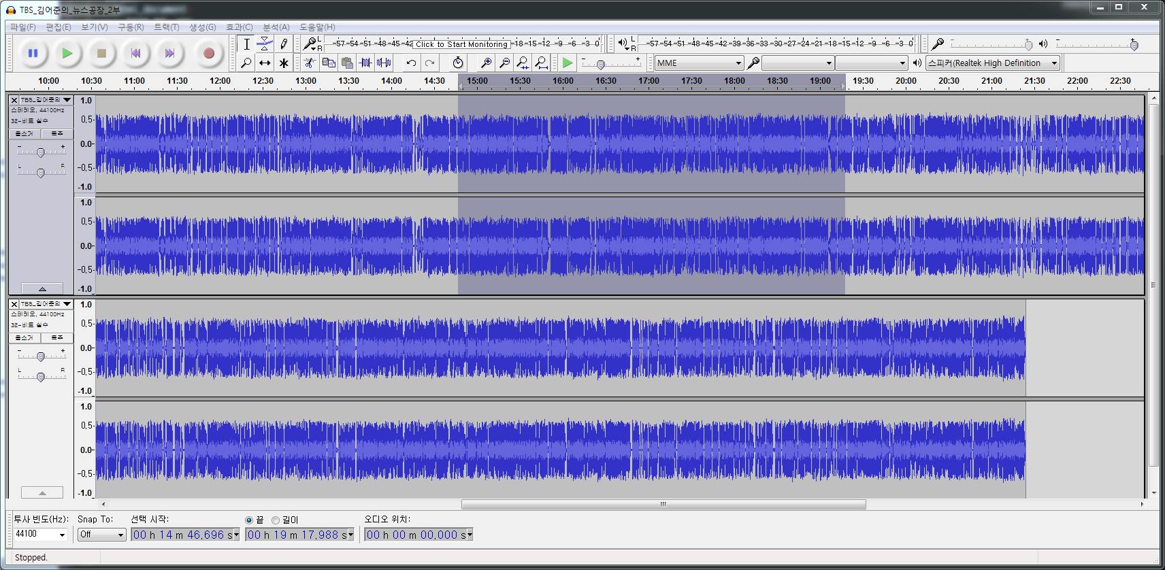Click the input device microphone icon
The image size is (1165, 570).
[753, 63]
